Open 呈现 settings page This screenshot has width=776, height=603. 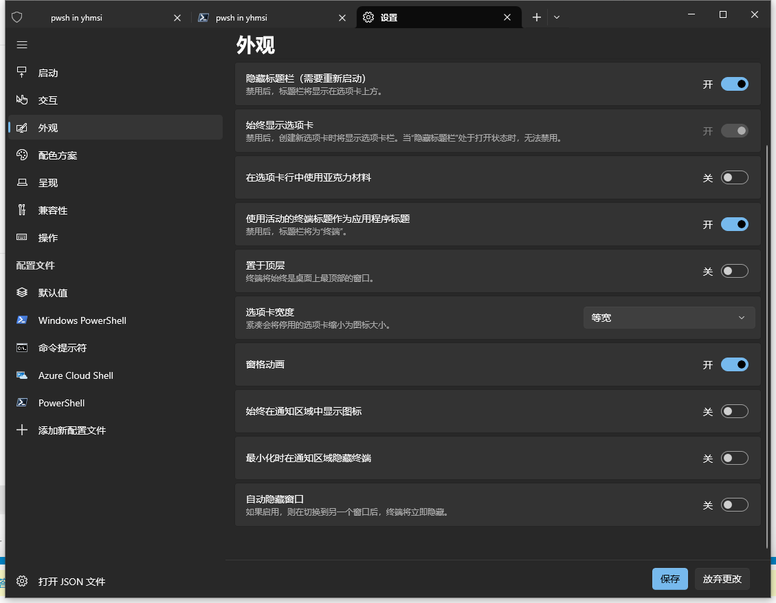pos(115,183)
